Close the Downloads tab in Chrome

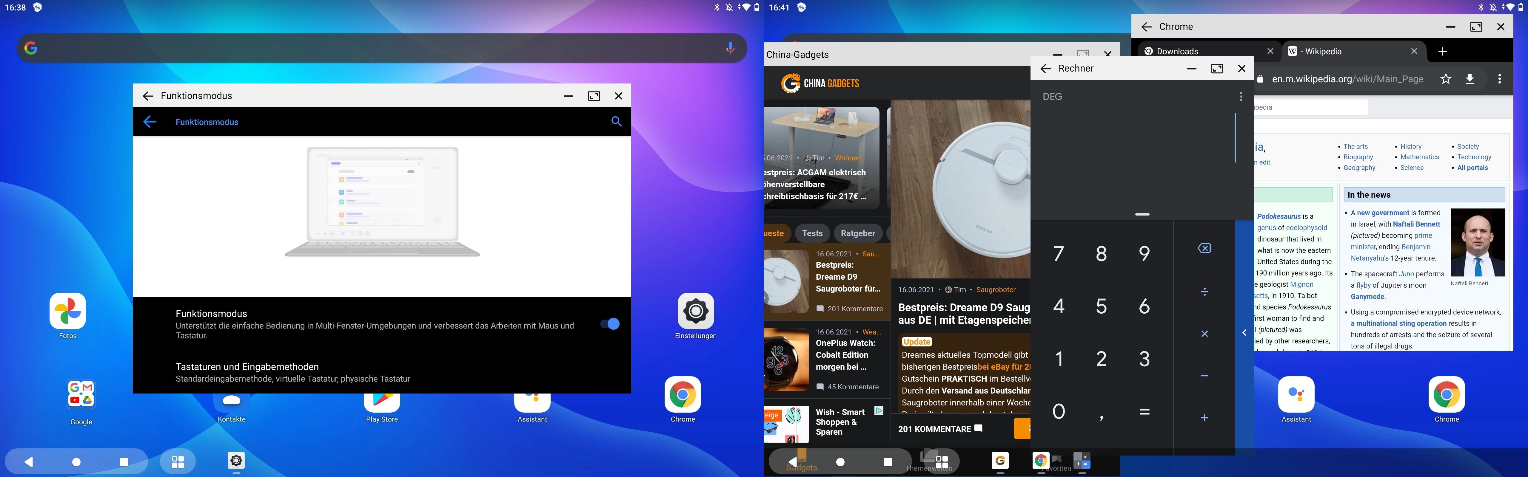point(1270,51)
